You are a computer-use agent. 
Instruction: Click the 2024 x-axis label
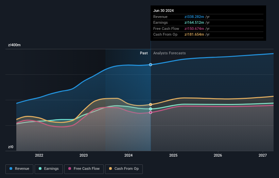pos(128,155)
